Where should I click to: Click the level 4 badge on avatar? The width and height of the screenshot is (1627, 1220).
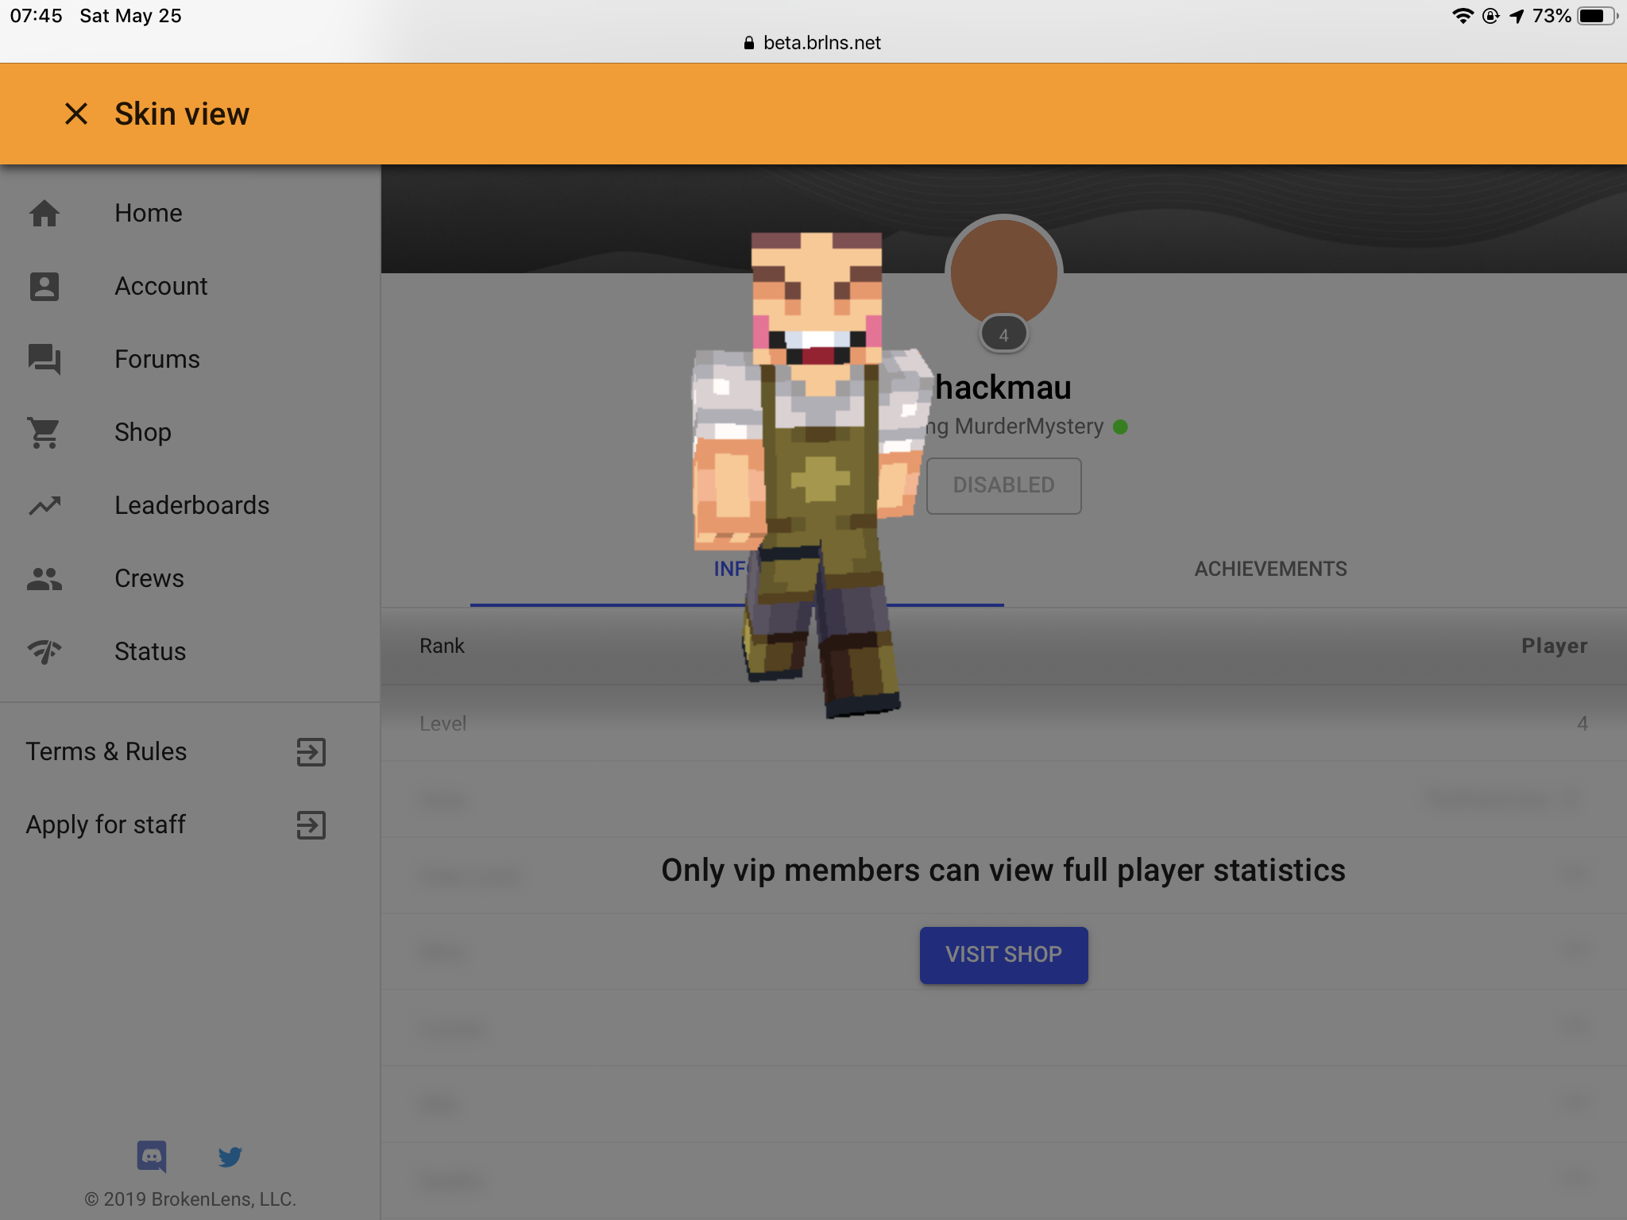[1003, 334]
